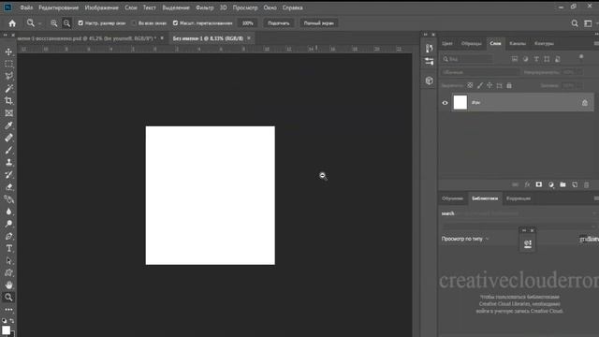Select the Dodge tool
This screenshot has height=337, width=599.
[8, 224]
